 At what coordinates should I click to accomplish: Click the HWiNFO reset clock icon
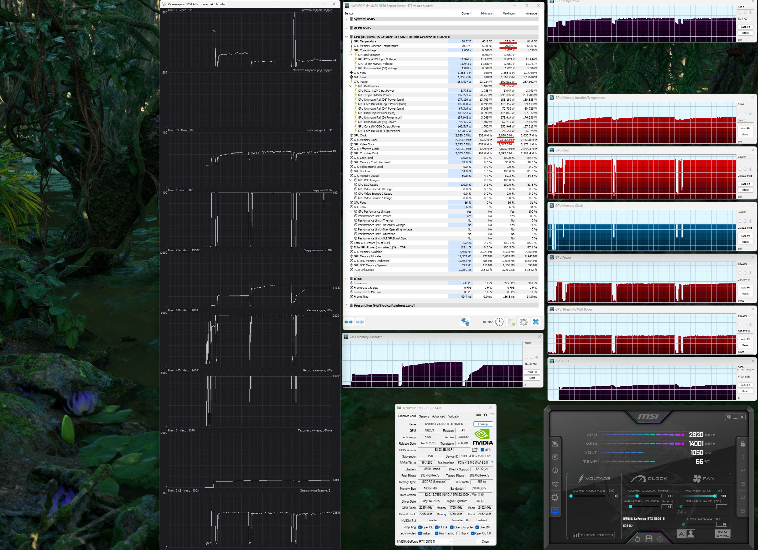coord(499,322)
